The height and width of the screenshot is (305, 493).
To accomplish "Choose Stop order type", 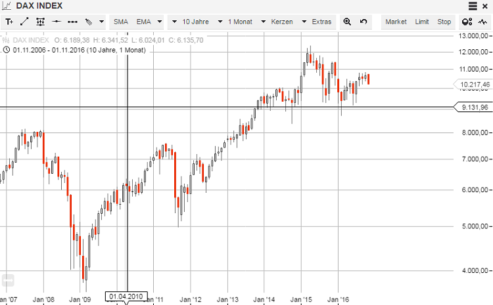I will click(444, 22).
